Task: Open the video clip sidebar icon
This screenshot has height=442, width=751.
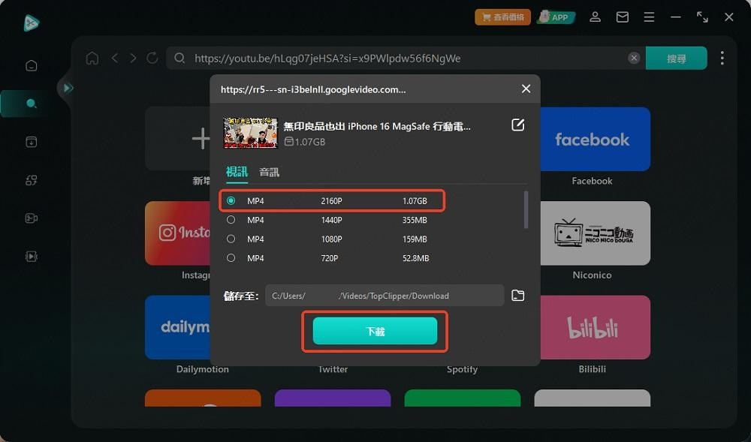Action: pyautogui.click(x=31, y=218)
